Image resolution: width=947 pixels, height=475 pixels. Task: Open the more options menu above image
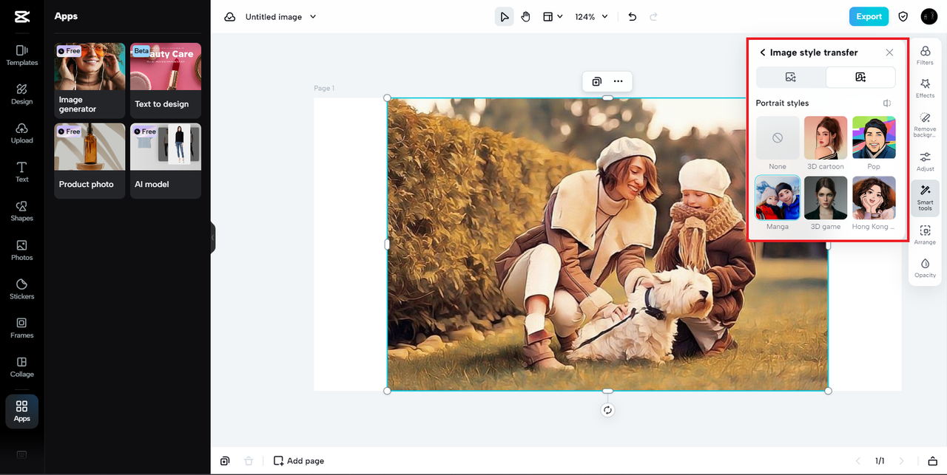point(618,81)
